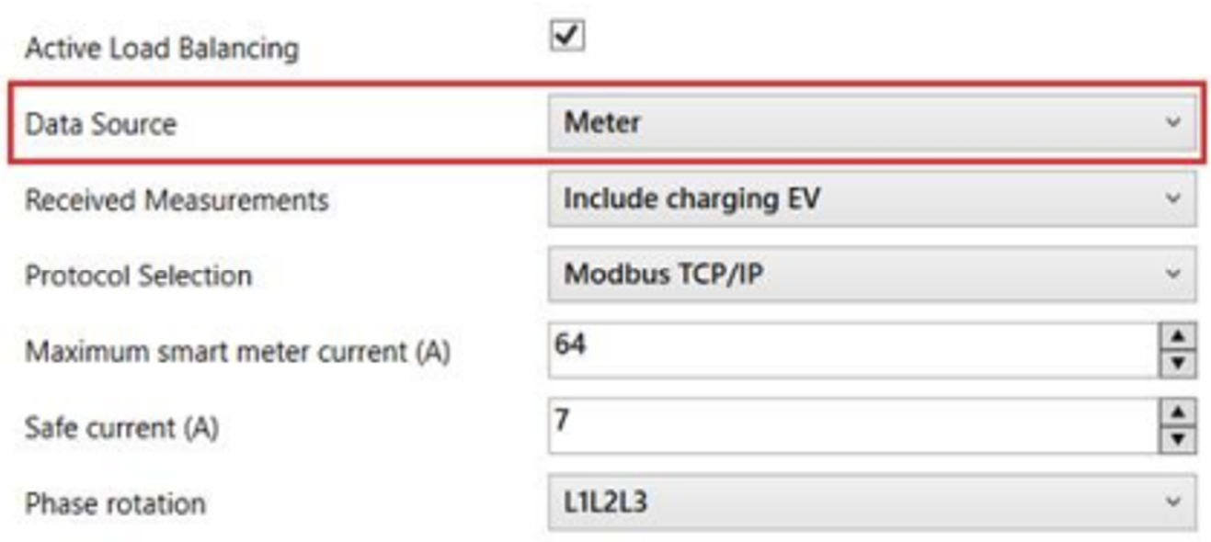
Task: Click the chevron arrow on Data Source
Action: point(1172,122)
